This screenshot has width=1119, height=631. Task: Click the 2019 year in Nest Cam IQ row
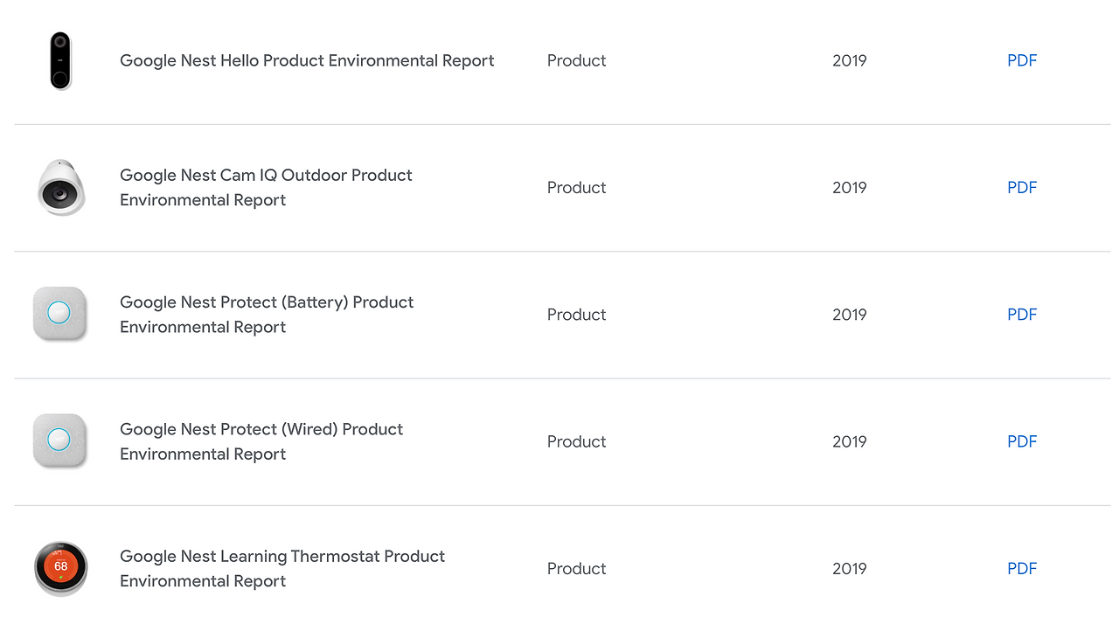pos(849,187)
